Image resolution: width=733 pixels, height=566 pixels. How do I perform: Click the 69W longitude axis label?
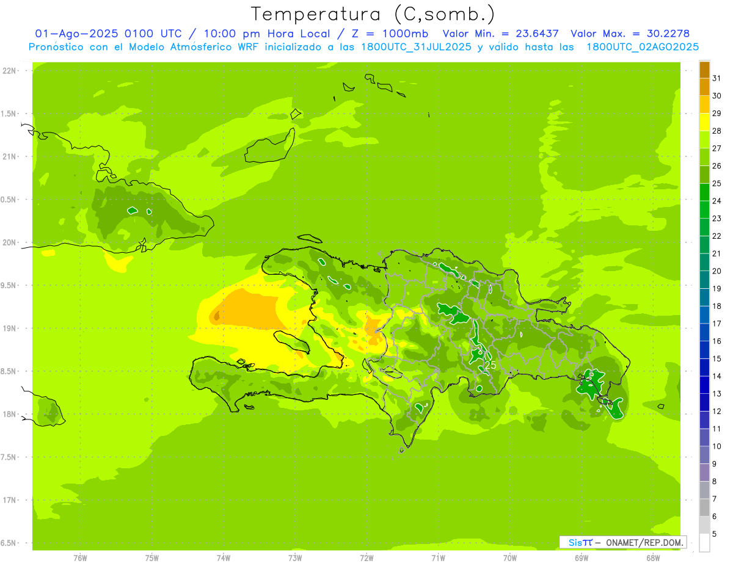tap(582, 559)
